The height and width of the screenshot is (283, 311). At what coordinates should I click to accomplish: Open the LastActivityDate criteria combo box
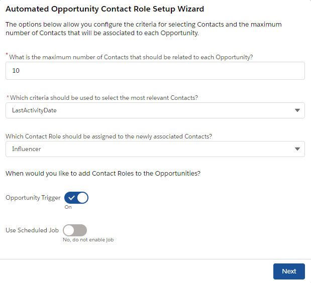(155, 110)
